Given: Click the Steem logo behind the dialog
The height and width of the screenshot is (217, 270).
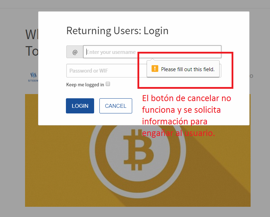Looking at the screenshot, I should [33, 77].
